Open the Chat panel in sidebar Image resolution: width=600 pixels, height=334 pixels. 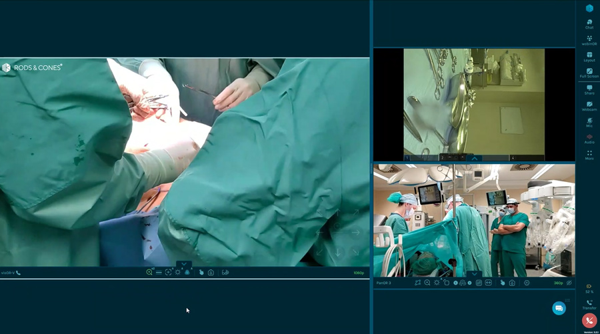click(x=589, y=23)
